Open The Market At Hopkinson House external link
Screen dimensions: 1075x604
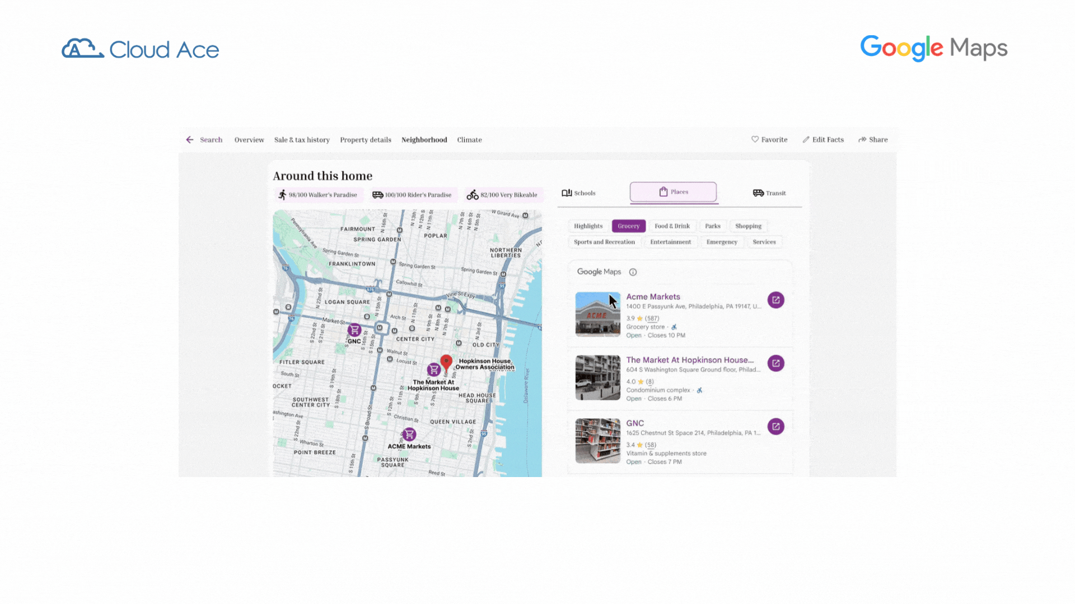[775, 363]
